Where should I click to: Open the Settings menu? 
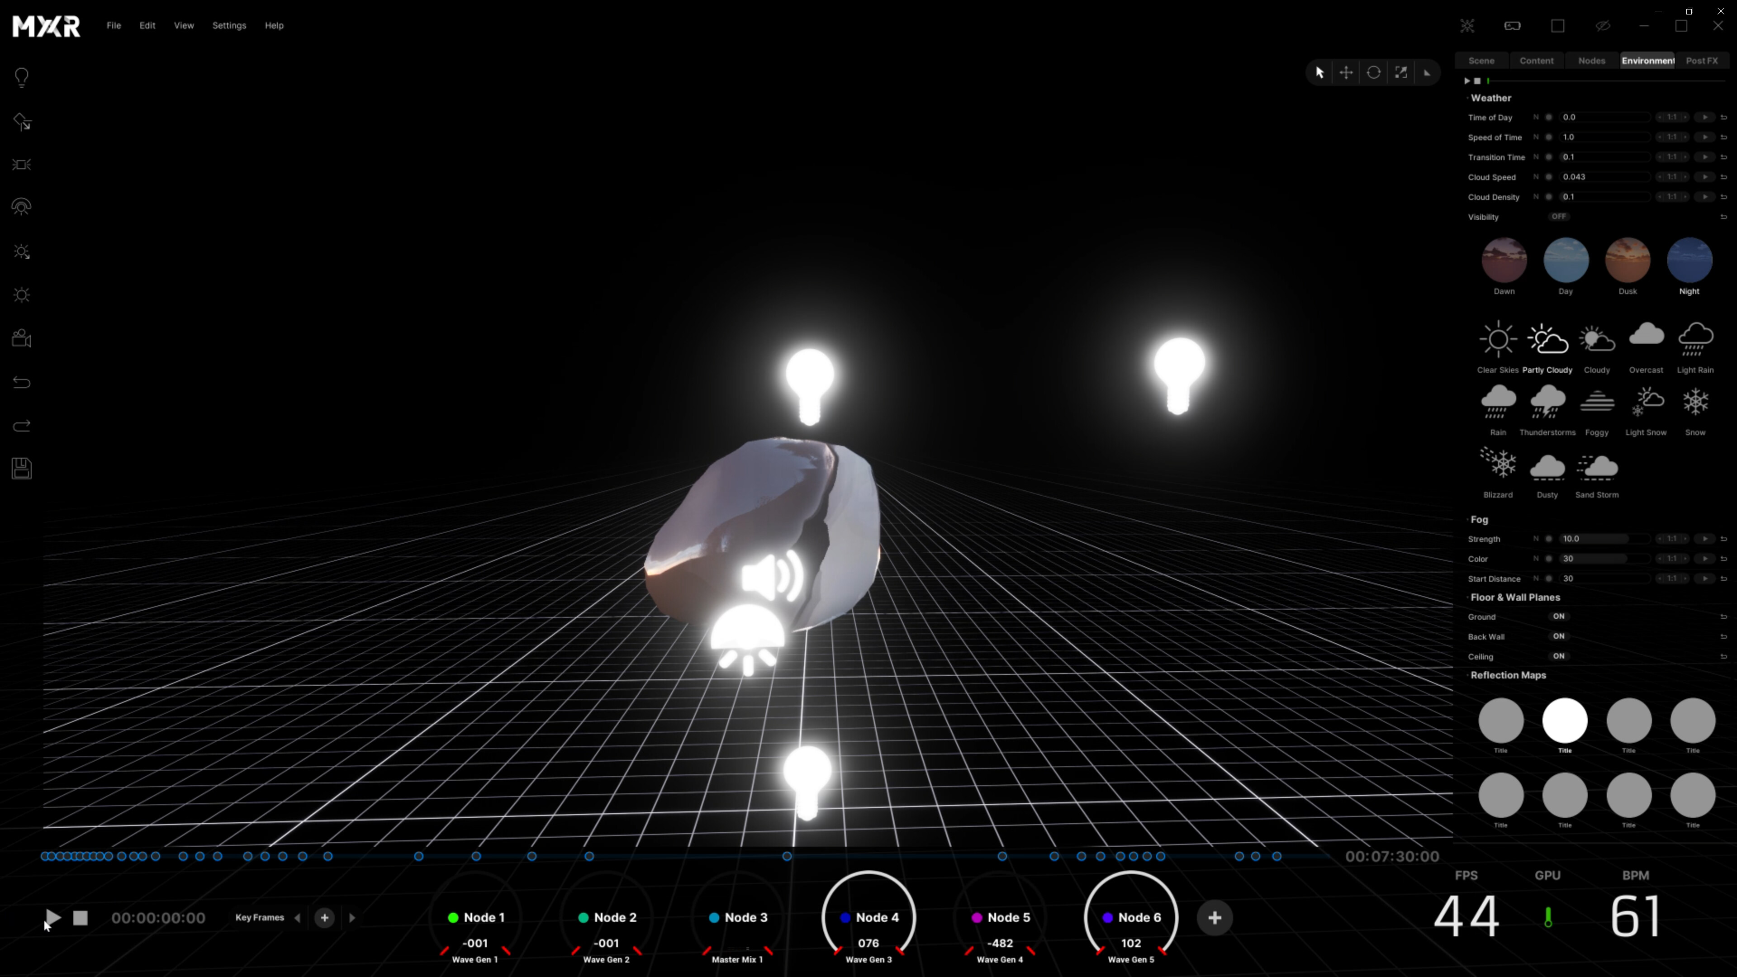click(x=229, y=26)
